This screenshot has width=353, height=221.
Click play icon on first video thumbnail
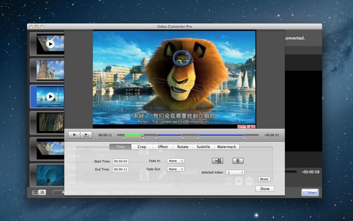[x=50, y=44]
